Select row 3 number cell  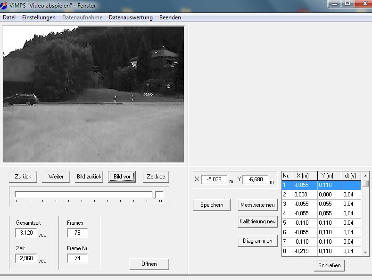(287, 204)
